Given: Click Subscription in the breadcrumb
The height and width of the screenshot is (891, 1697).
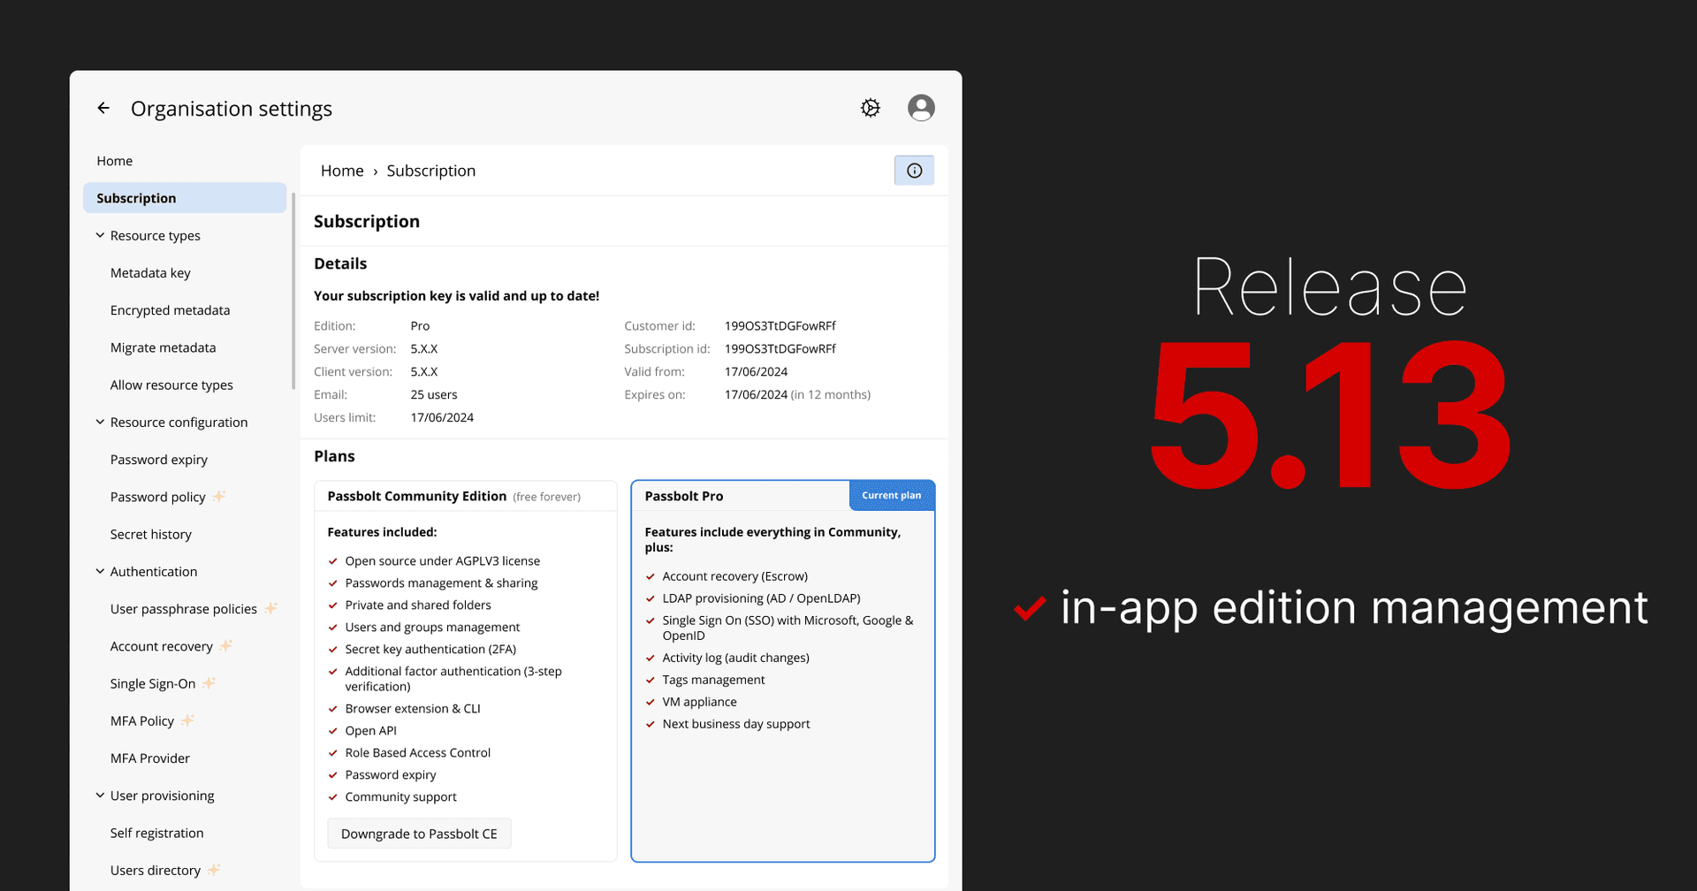Looking at the screenshot, I should (431, 171).
